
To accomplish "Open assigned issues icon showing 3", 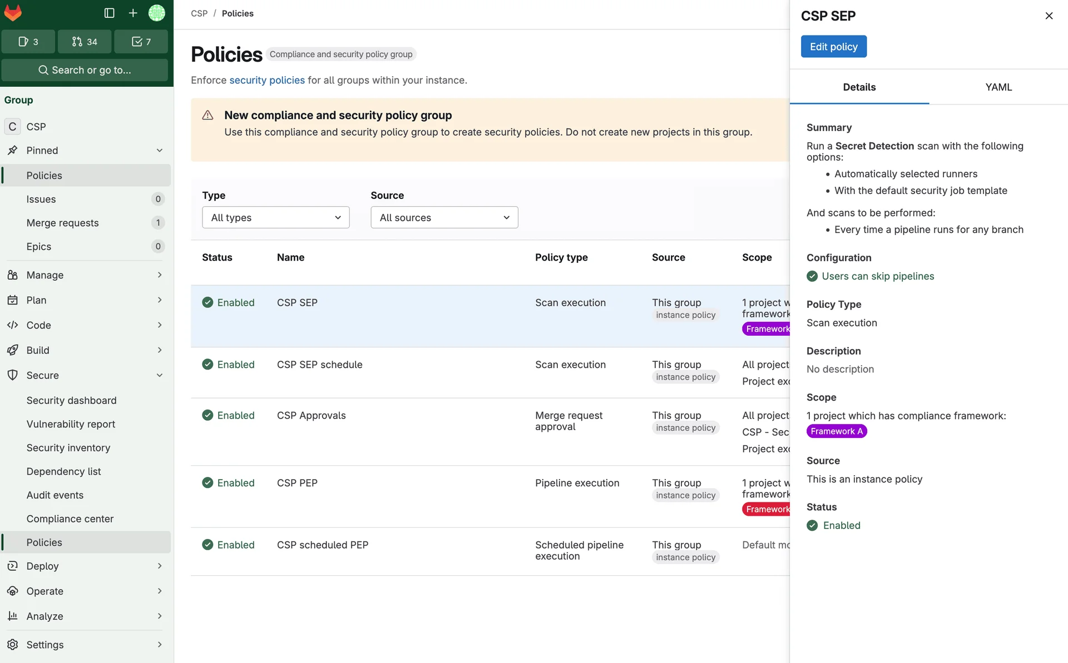I will point(28,41).
